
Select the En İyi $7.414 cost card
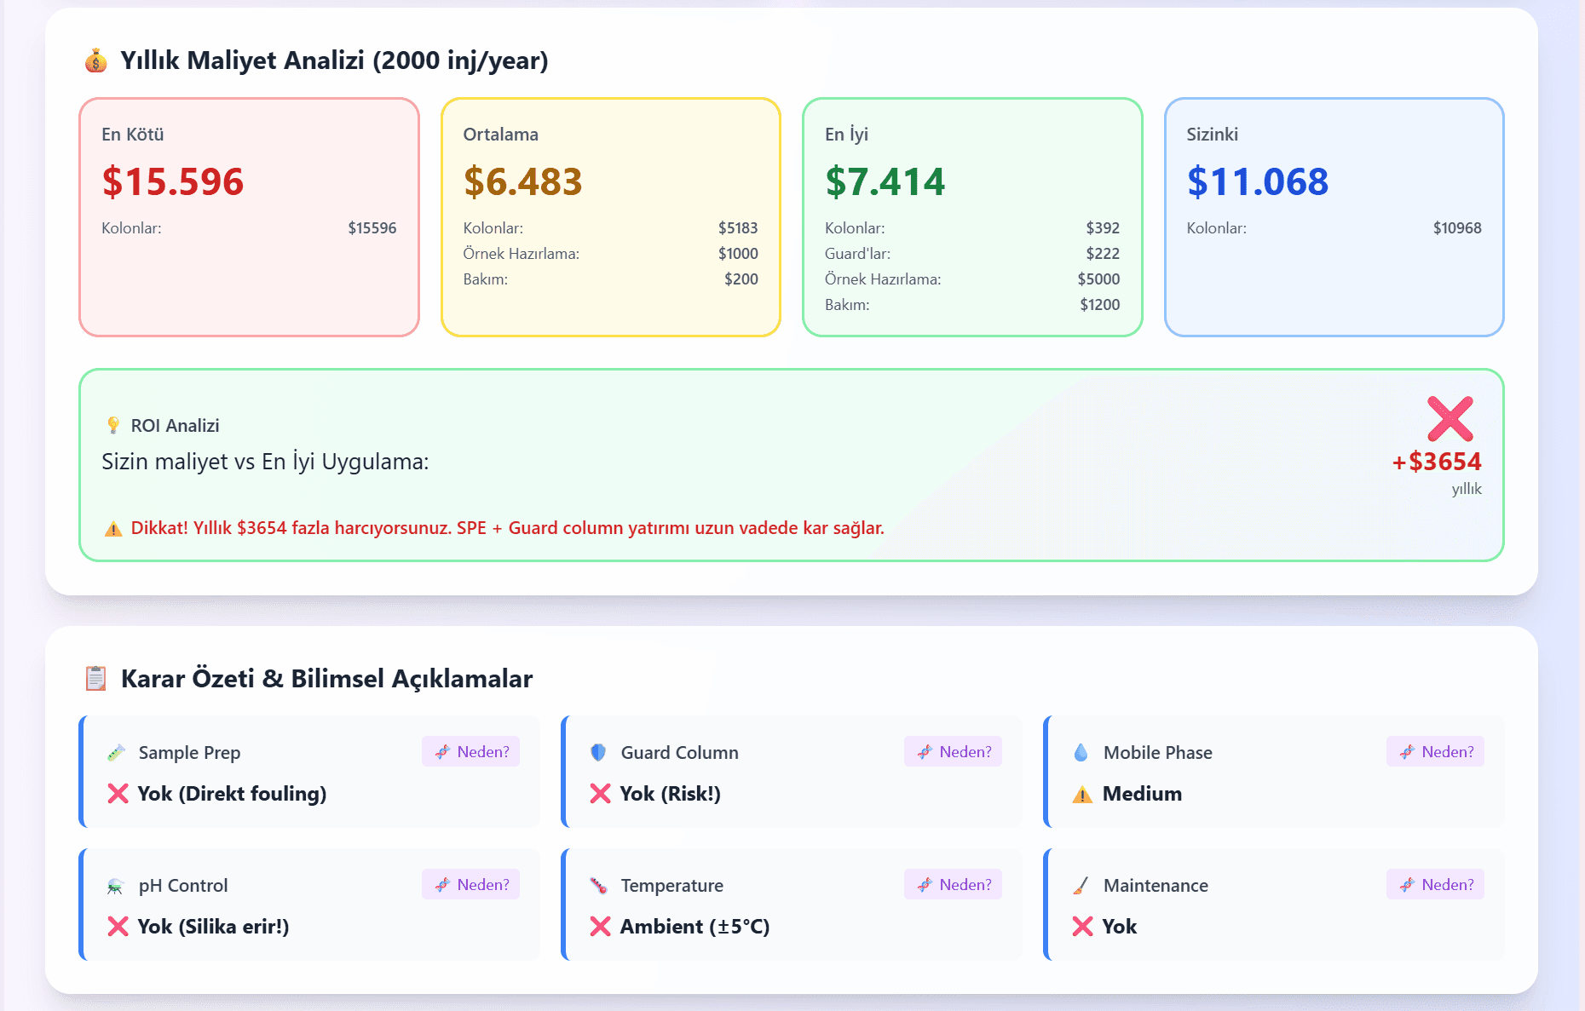972,217
